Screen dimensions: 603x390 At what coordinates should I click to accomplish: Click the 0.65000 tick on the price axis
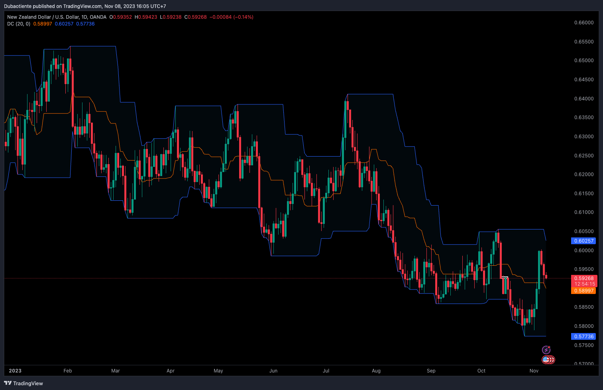point(583,61)
